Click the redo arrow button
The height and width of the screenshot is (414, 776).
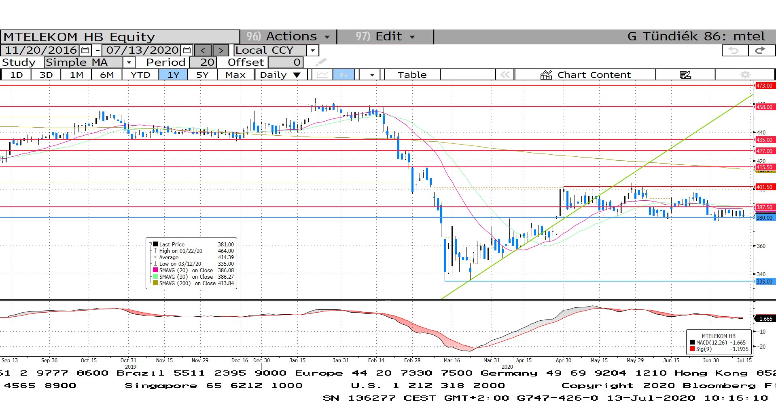[x=761, y=50]
